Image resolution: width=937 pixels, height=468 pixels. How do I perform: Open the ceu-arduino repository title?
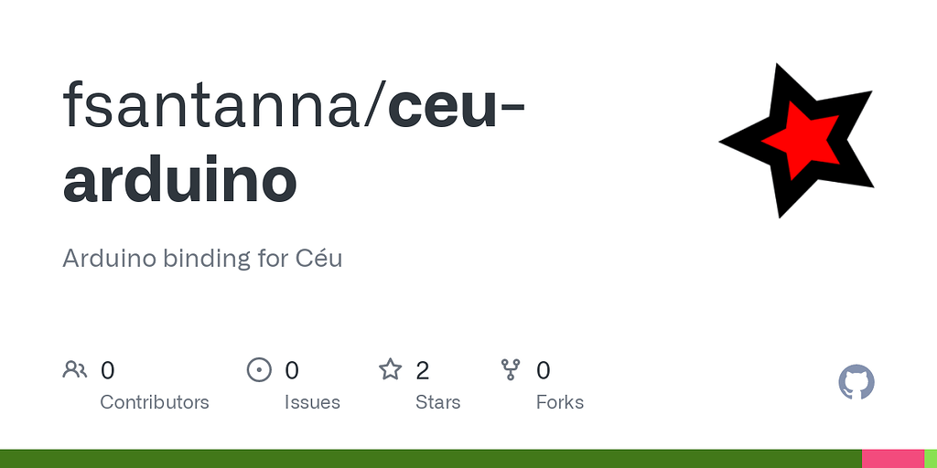293,144
